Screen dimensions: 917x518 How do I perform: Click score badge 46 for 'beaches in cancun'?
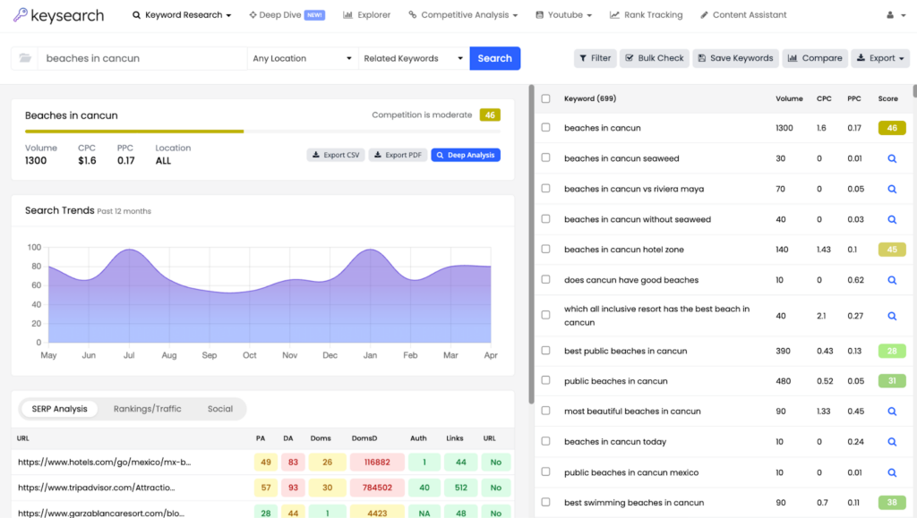click(x=892, y=128)
